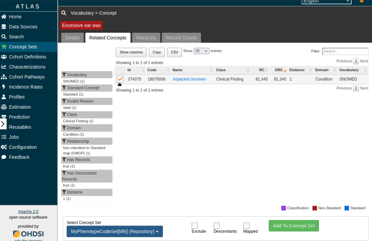Open the MyPhenotypeCodeSet concept set dropdown
372x241 pixels.
click(x=115, y=231)
